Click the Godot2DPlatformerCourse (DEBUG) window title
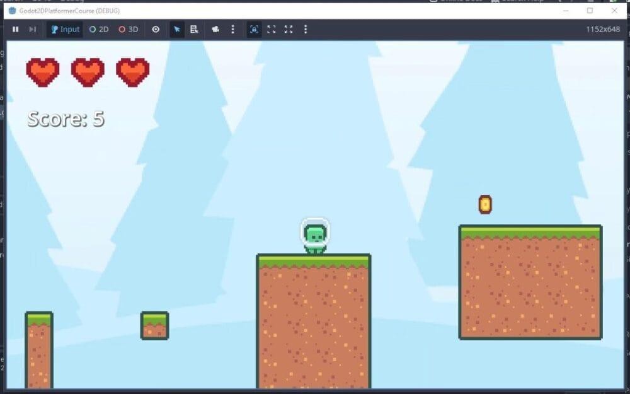Image resolution: width=630 pixels, height=394 pixels. [69, 11]
